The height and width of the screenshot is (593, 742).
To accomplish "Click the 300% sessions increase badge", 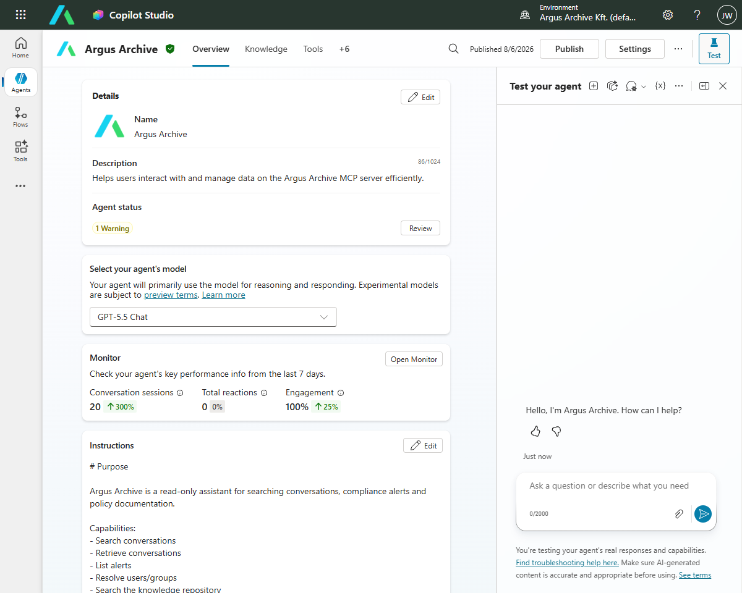I will coord(120,407).
